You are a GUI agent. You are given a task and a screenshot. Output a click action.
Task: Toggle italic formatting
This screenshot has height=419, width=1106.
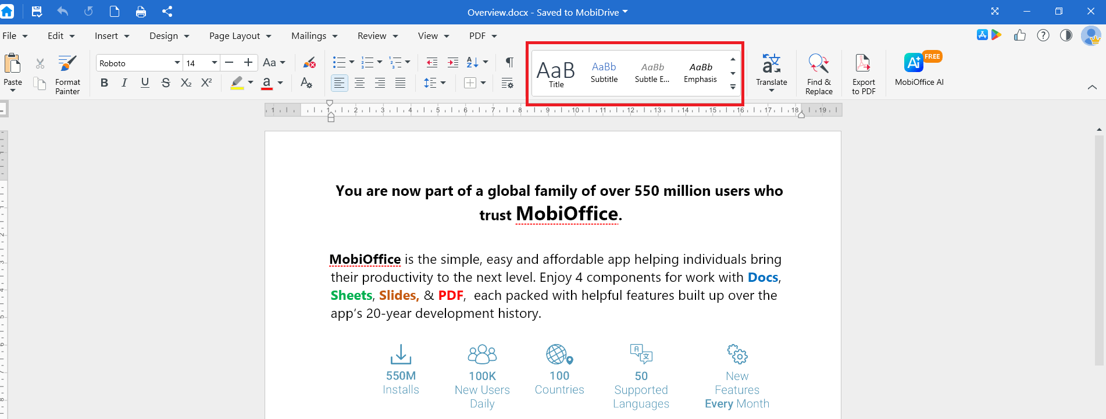[124, 83]
